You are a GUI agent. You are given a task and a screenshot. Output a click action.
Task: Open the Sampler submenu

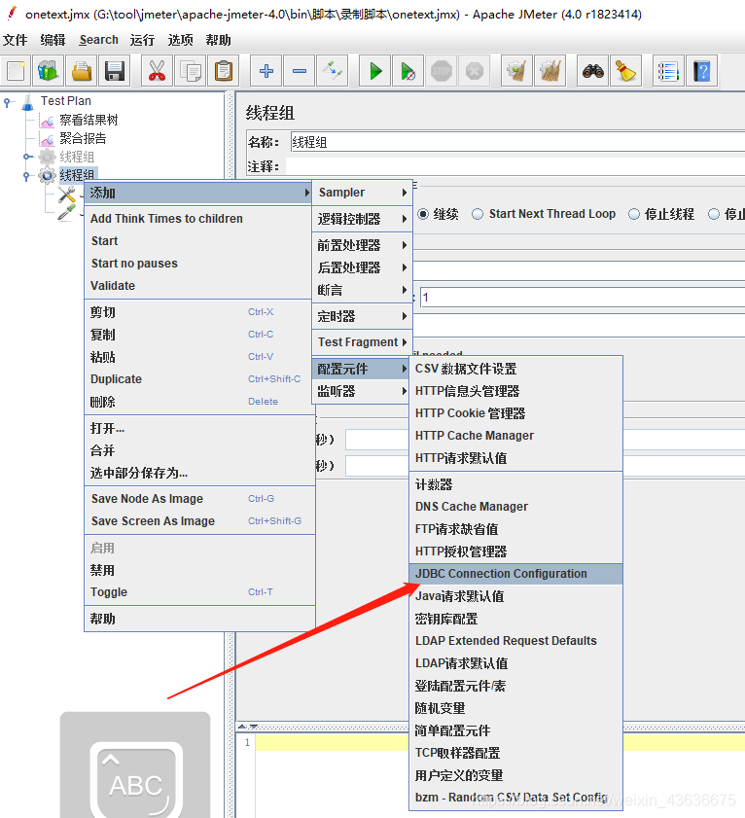click(x=362, y=193)
